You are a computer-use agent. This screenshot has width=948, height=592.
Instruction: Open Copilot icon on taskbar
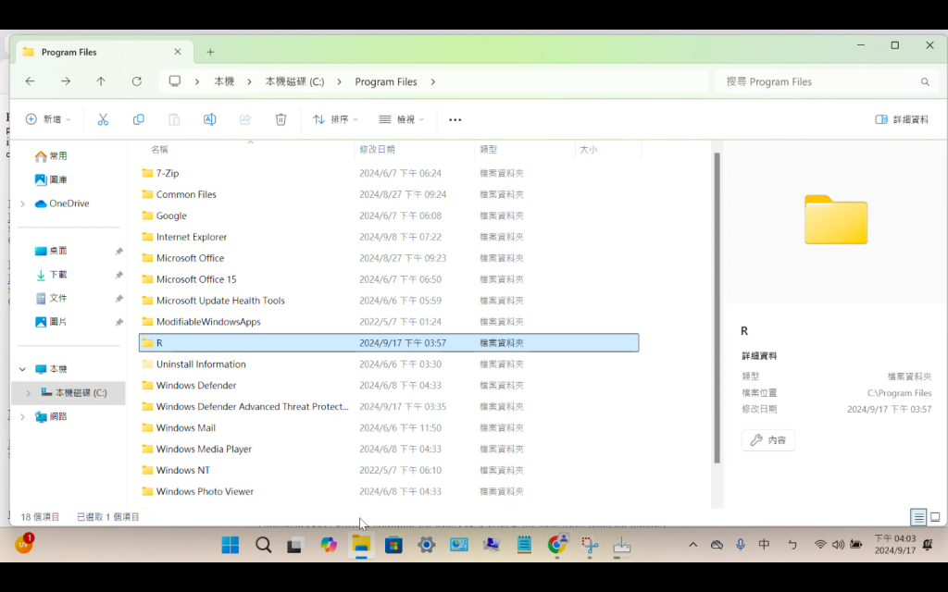[329, 545]
